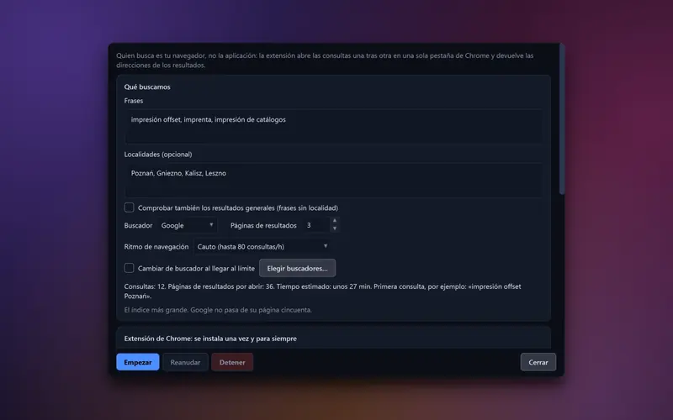Viewport: 673px width, 420px height.
Task: Click the 'Extensión de Chrome' section heading
Action: pos(210,339)
